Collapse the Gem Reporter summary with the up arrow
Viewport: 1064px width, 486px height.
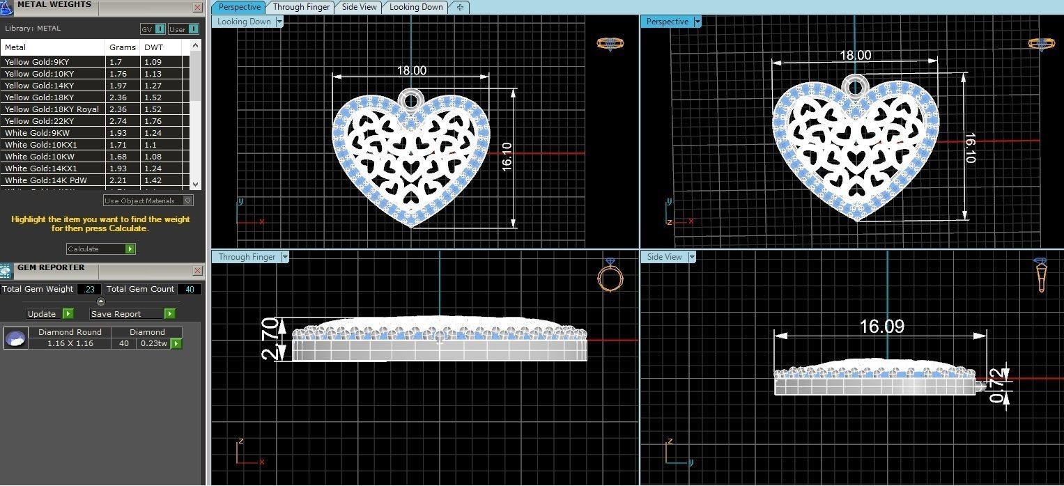click(101, 301)
